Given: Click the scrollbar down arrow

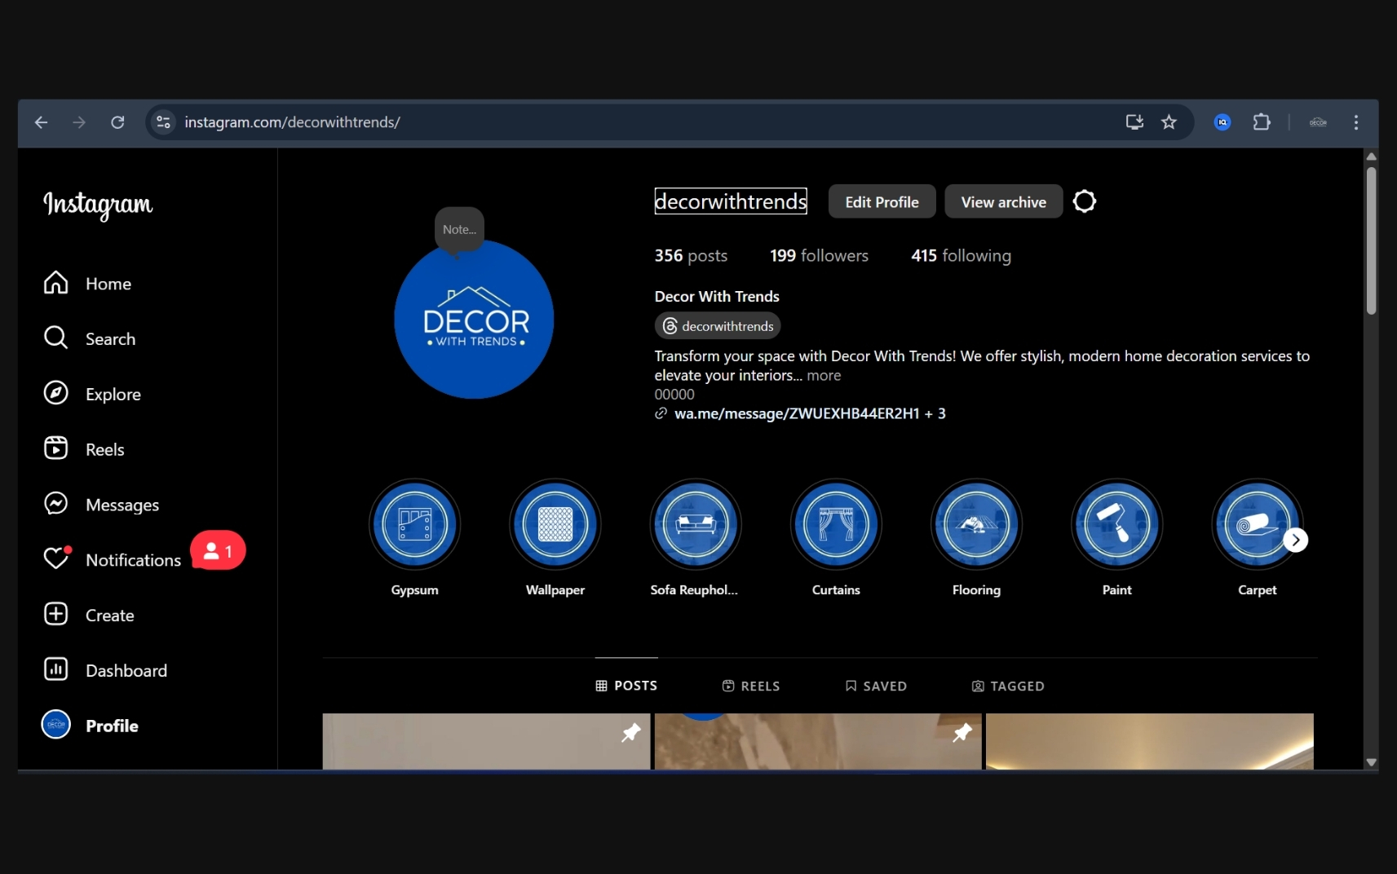Looking at the screenshot, I should 1371,762.
